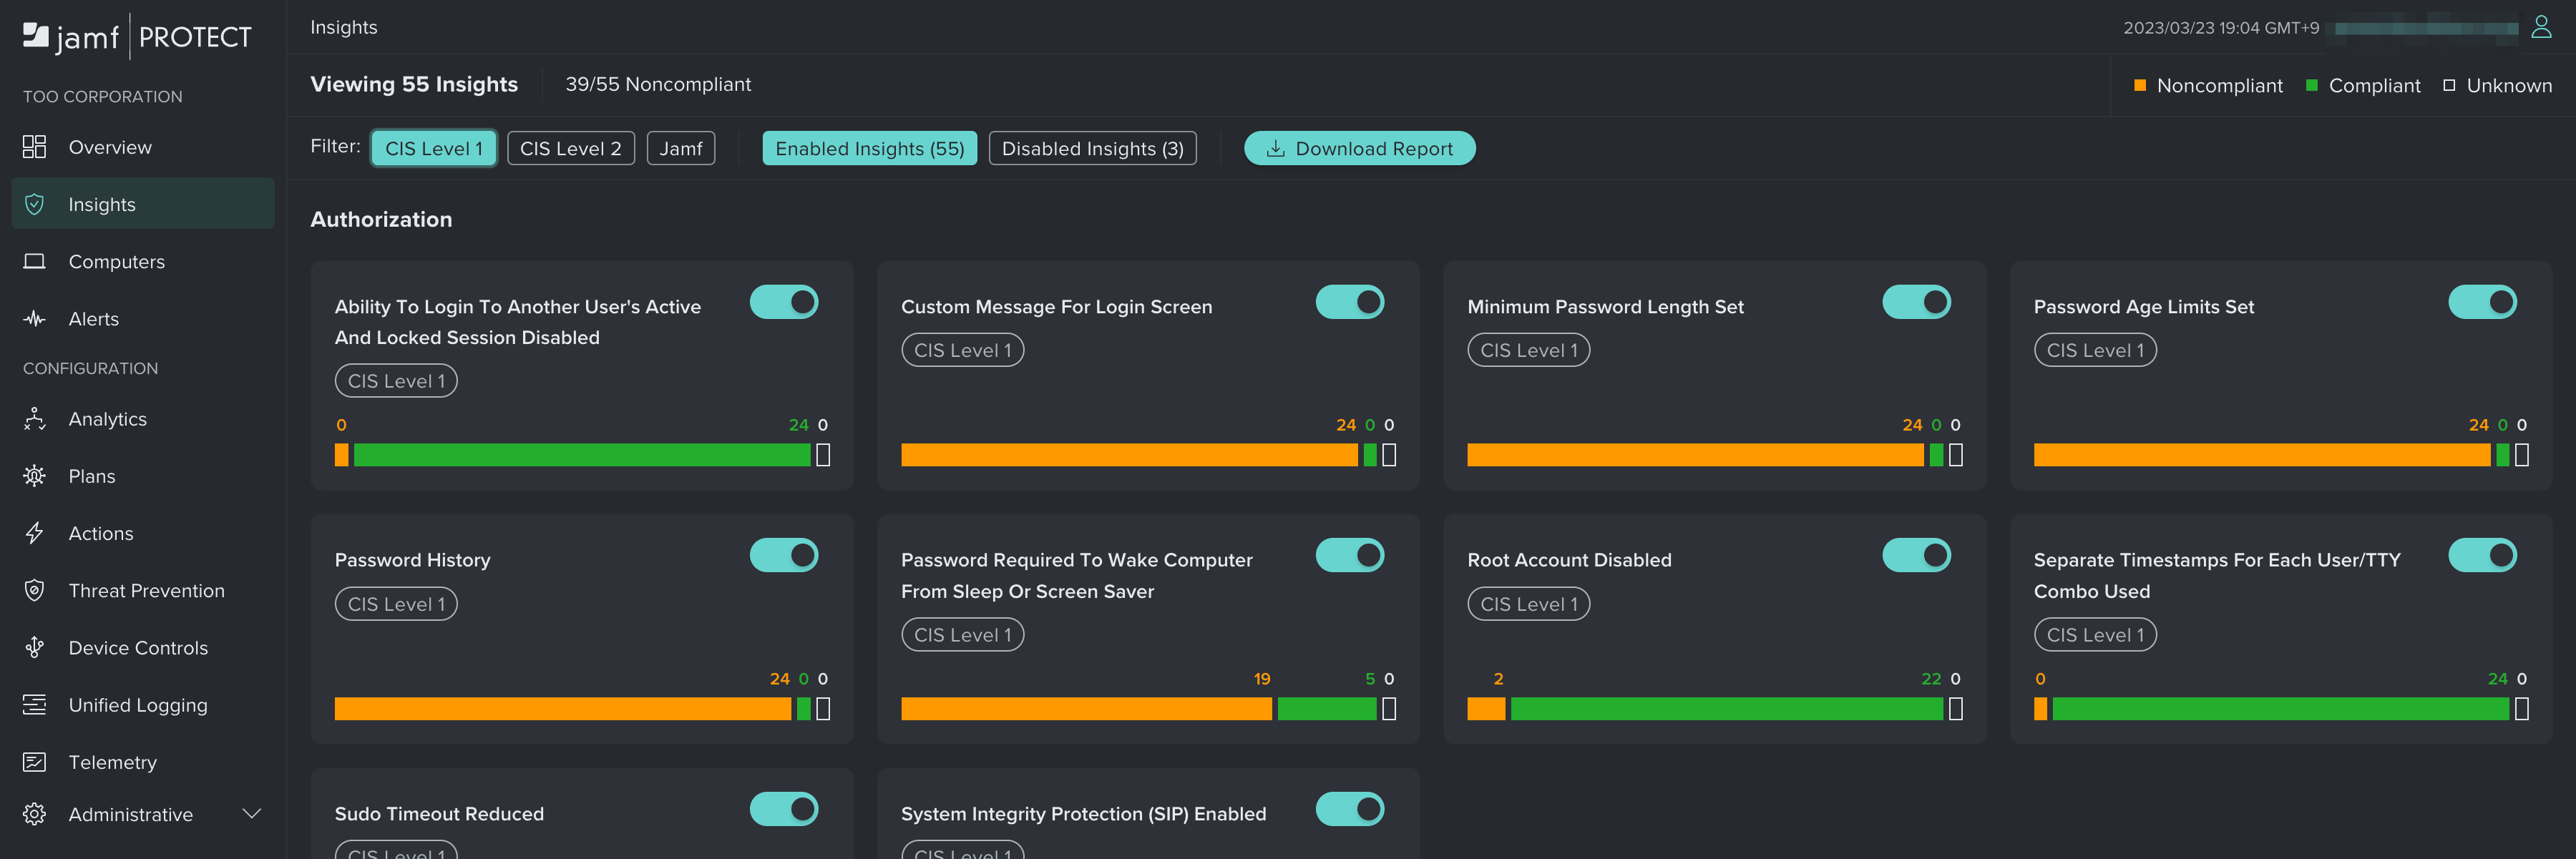Open the Telemetry menu item
The height and width of the screenshot is (859, 2576).
point(112,763)
